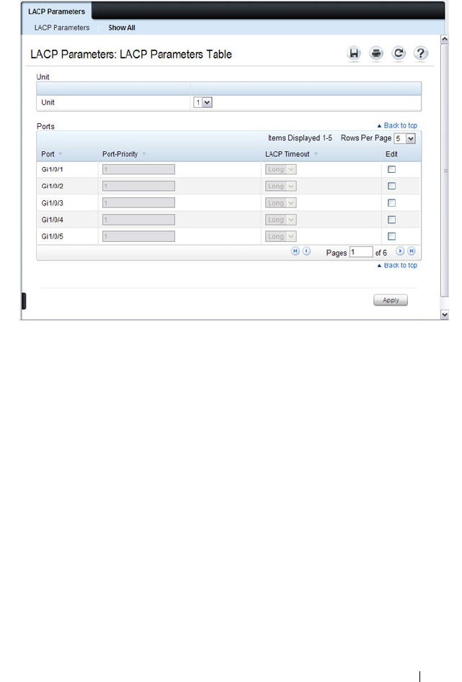Click scrollbar up arrow
The height and width of the screenshot is (682, 462).
click(x=445, y=39)
